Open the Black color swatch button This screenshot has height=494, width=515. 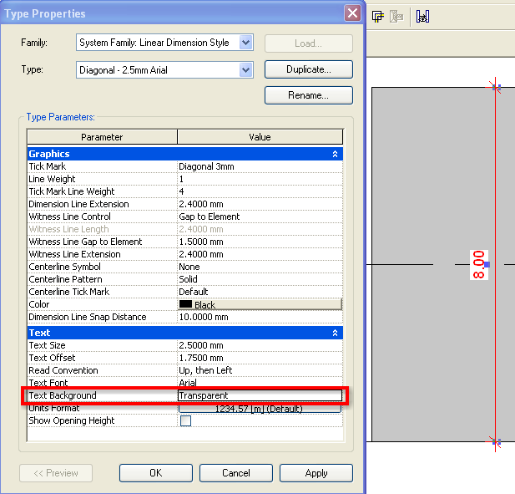pyautogui.click(x=260, y=305)
